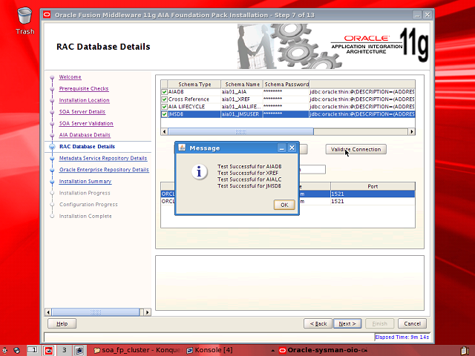Minimize the Message dialog
This screenshot has height=356, width=475.
tap(281, 148)
